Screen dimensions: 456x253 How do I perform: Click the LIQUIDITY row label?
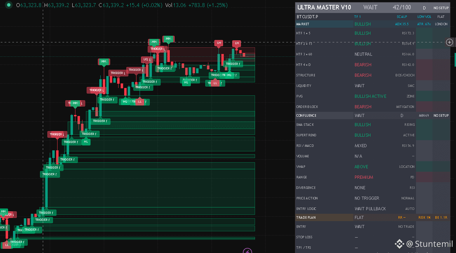[304, 86]
